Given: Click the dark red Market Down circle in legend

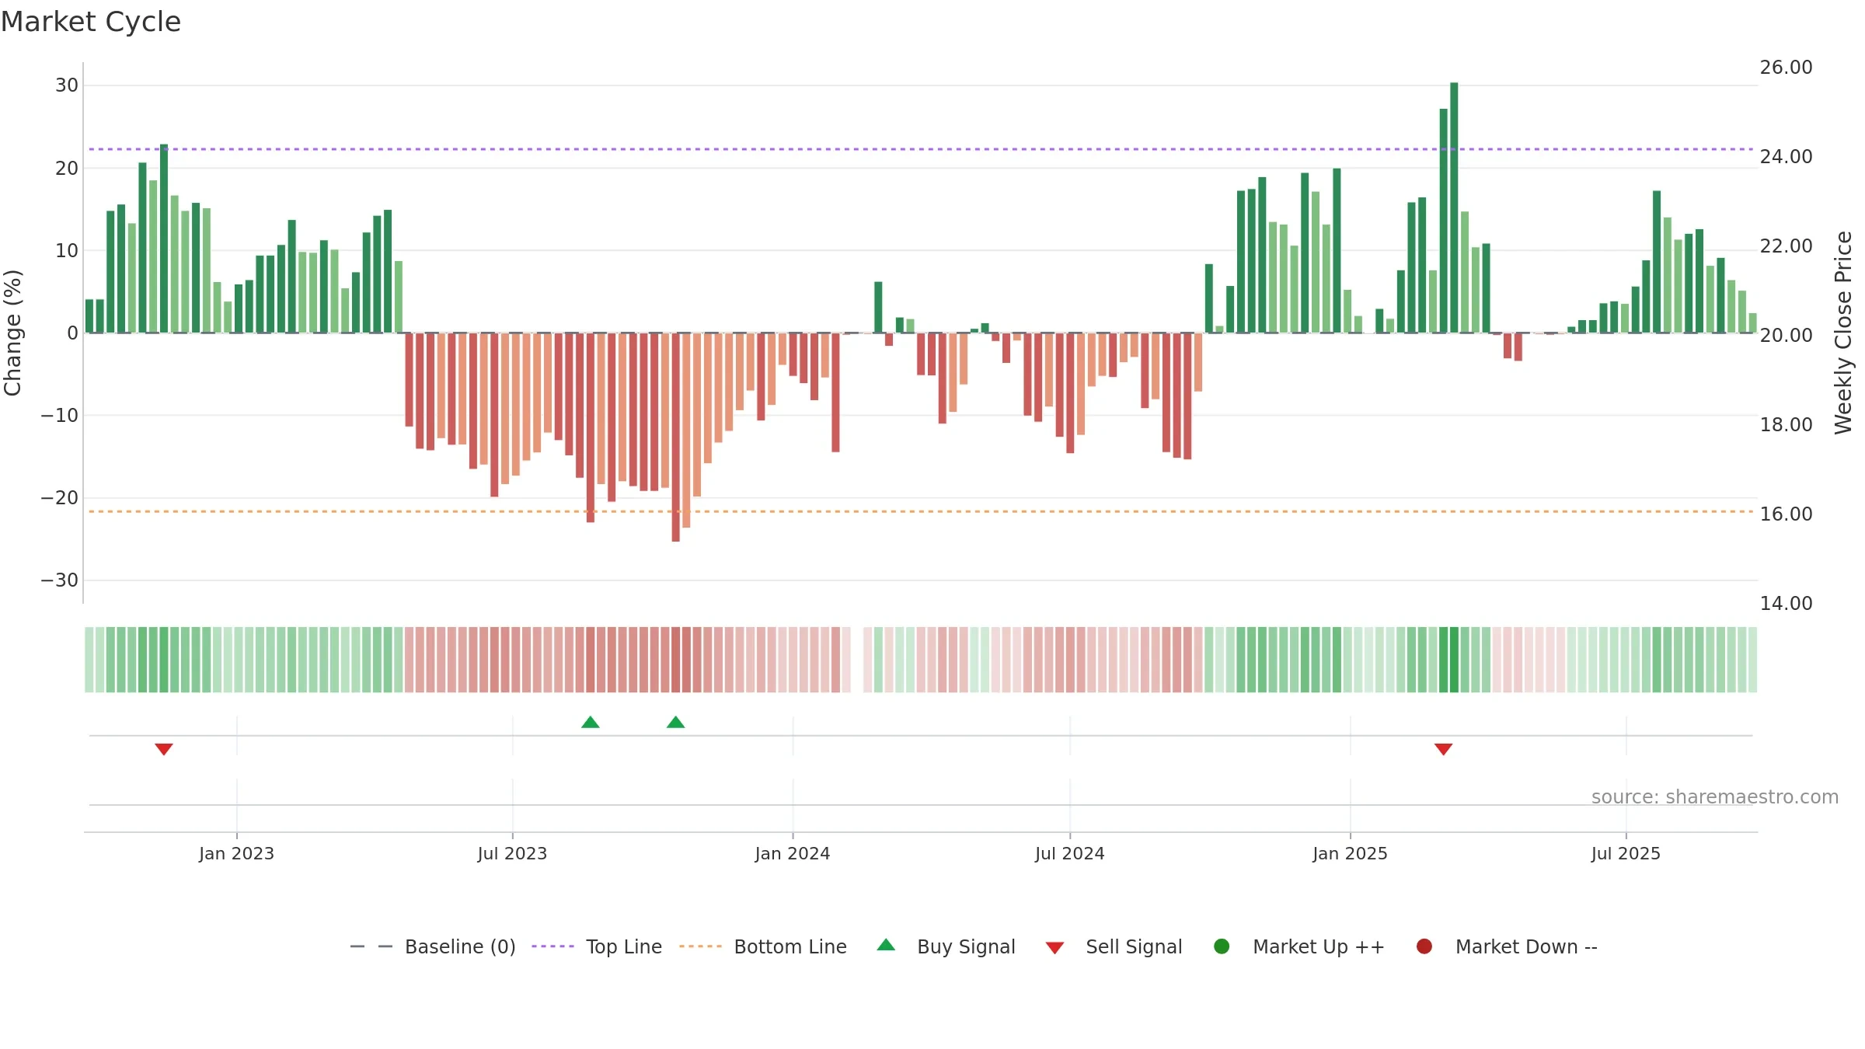Looking at the screenshot, I should pos(1424,946).
